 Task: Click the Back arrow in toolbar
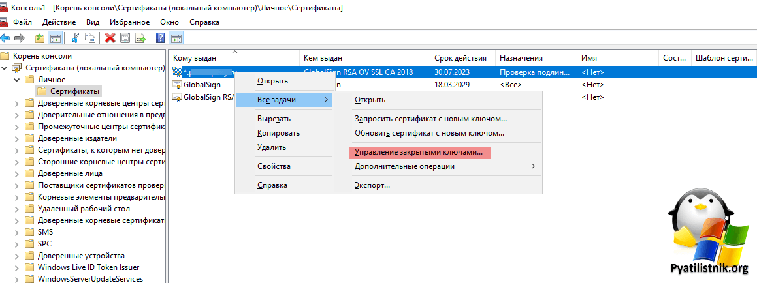(6, 38)
